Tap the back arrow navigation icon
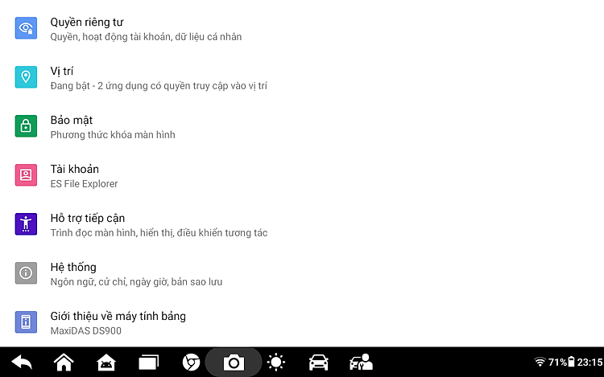 (x=22, y=362)
